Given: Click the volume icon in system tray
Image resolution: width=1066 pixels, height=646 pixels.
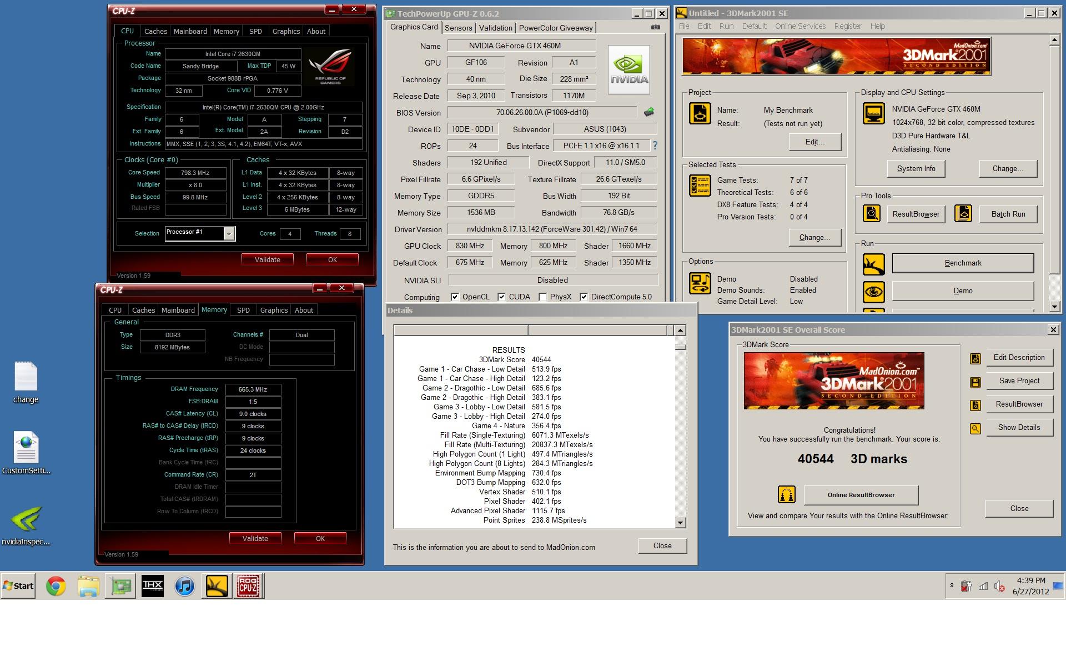Looking at the screenshot, I should tap(999, 586).
